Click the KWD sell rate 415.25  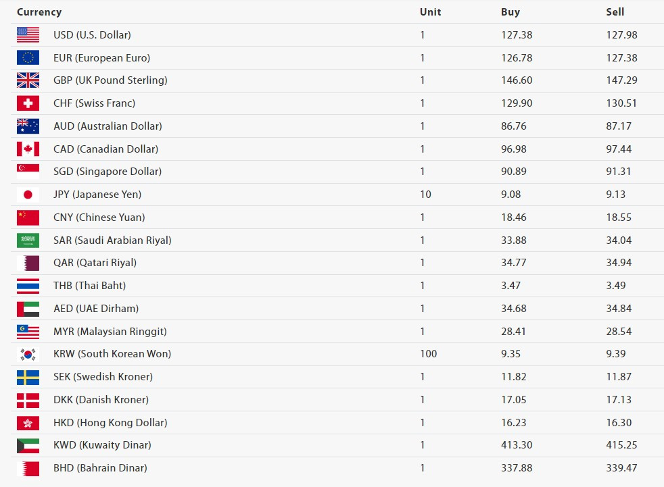click(x=621, y=445)
